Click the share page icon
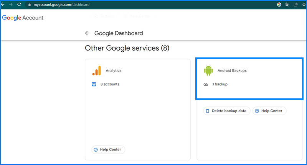This screenshot has height=165, width=307. pos(295,5)
